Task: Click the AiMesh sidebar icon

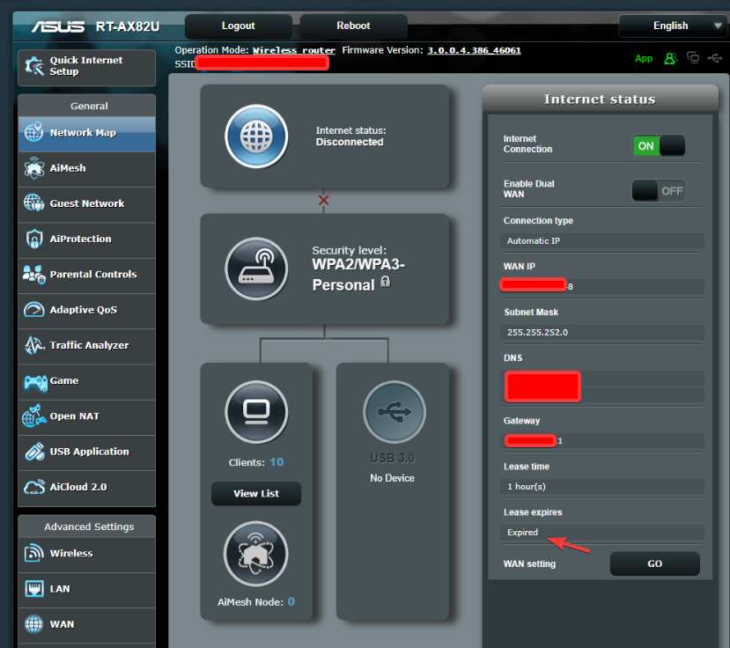Action: click(x=34, y=168)
